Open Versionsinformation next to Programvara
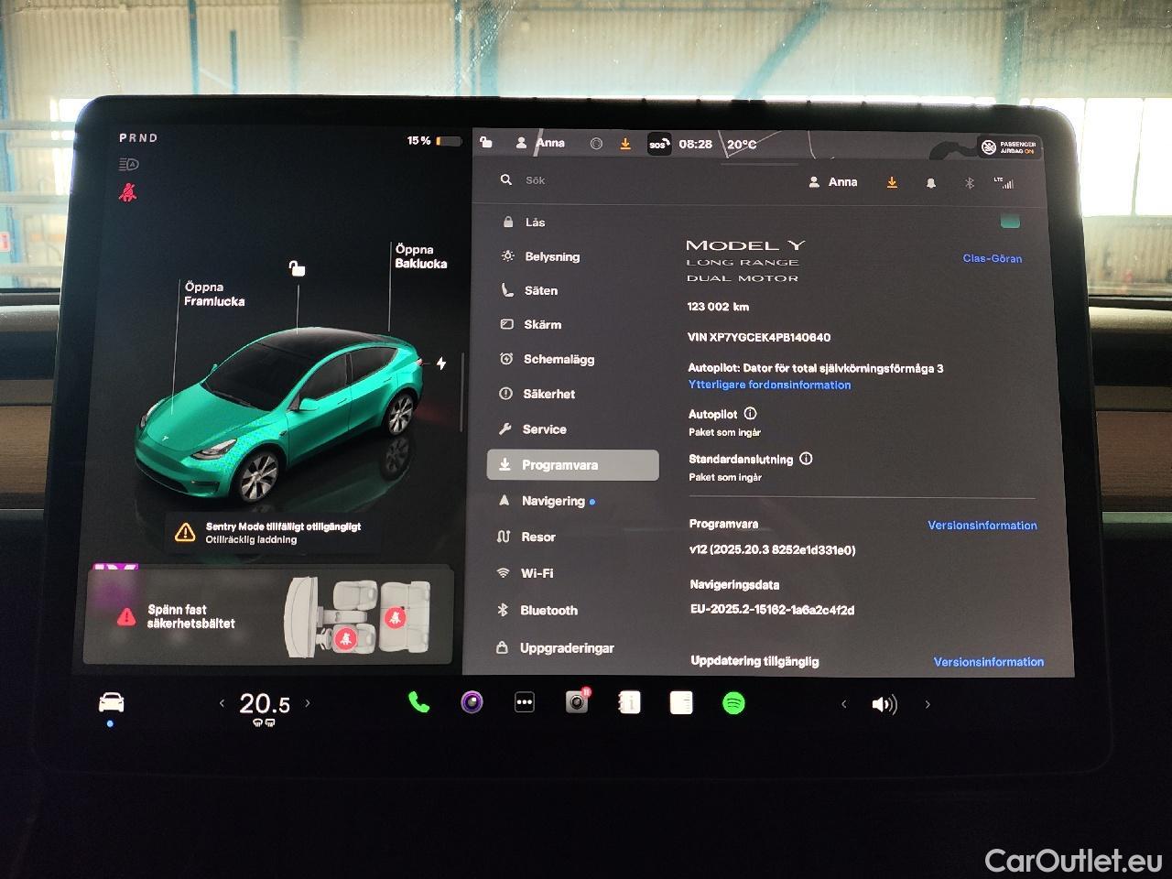Image resolution: width=1172 pixels, height=879 pixels. (x=982, y=526)
